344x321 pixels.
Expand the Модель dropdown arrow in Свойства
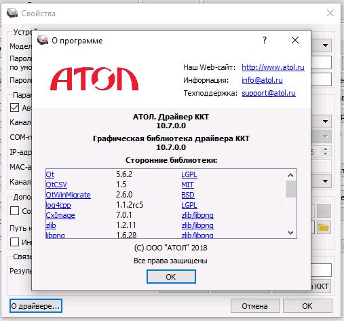tap(325, 45)
